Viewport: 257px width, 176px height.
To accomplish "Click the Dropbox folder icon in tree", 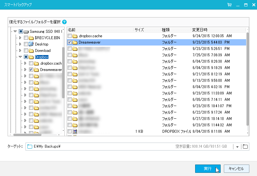I will [31, 57].
